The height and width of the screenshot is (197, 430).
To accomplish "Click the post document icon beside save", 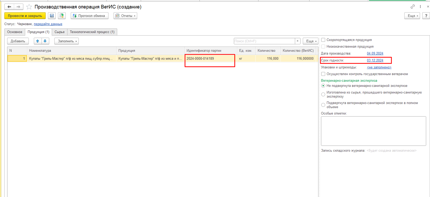I will click(62, 16).
